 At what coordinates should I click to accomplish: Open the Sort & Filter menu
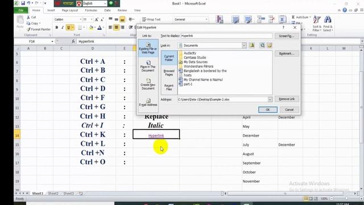coord(317,24)
